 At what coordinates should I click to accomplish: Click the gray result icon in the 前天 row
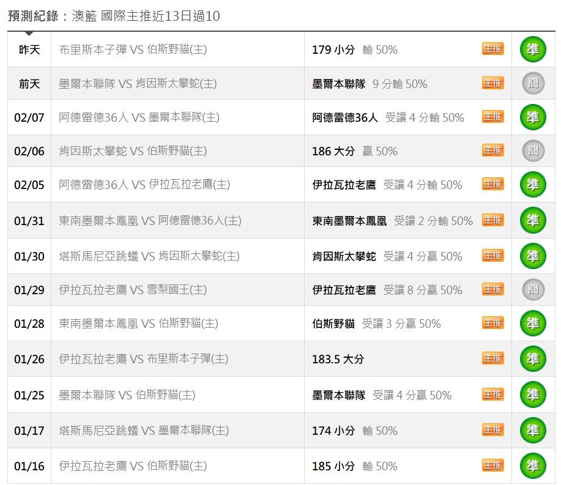(x=533, y=83)
